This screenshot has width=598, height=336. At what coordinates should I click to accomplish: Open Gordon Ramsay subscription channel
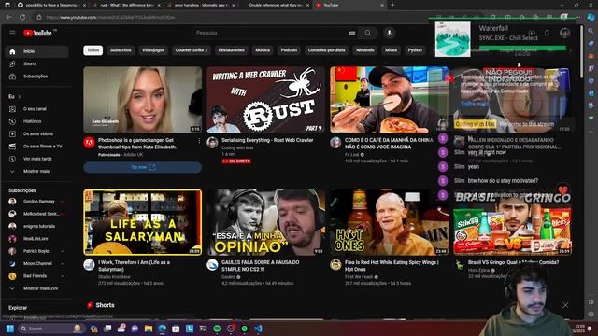tap(37, 202)
